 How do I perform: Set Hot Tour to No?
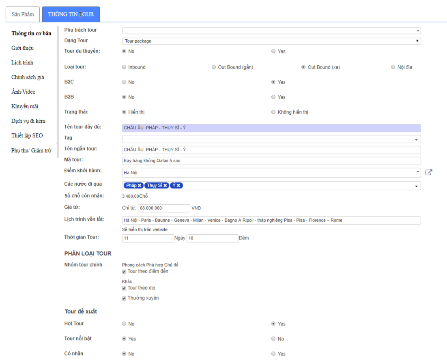pyautogui.click(x=124, y=324)
